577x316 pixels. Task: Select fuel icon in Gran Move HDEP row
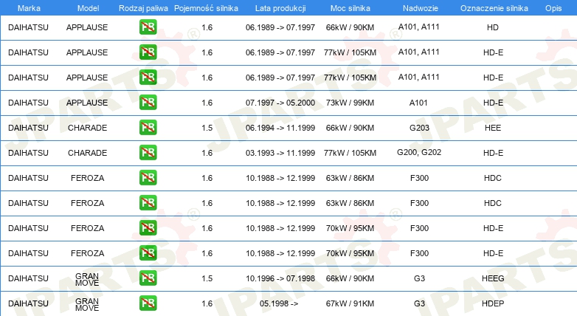[148, 303]
